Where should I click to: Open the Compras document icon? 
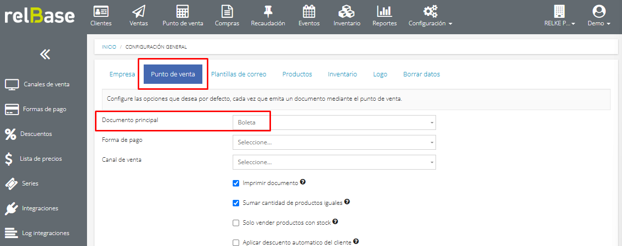[x=227, y=11]
